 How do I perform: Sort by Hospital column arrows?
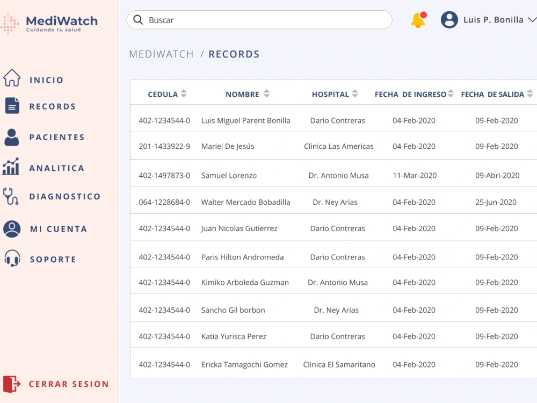[355, 93]
